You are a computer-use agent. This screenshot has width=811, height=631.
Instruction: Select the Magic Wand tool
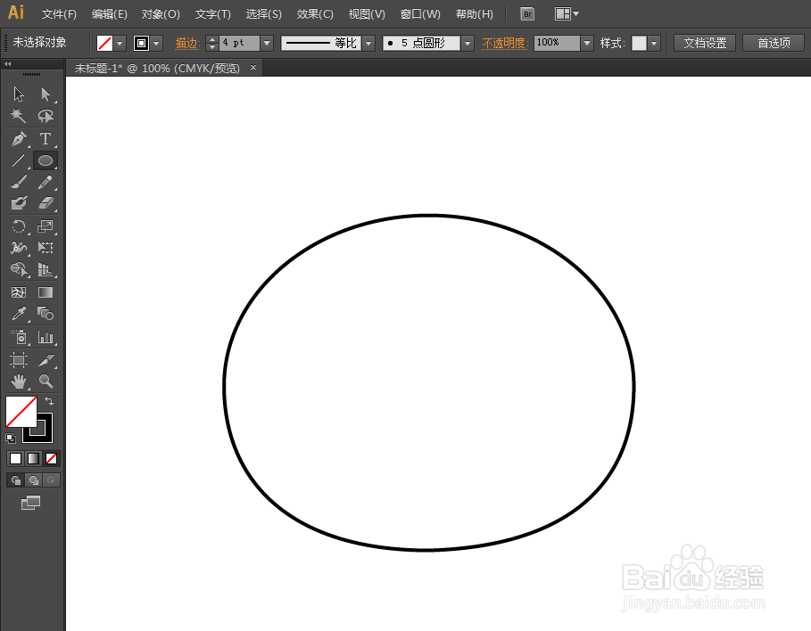pos(19,116)
